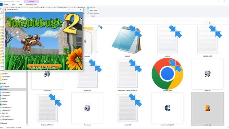The height and width of the screenshot is (129, 229).
Task: Select the userdata folder icon
Action: tap(91, 40)
